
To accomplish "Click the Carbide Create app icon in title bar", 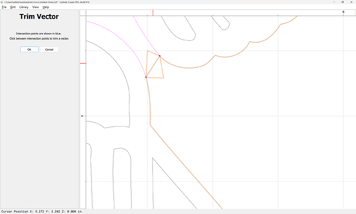I will point(2,2).
